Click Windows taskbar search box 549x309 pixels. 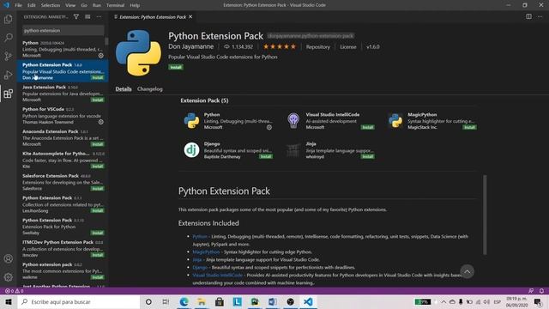point(79,301)
